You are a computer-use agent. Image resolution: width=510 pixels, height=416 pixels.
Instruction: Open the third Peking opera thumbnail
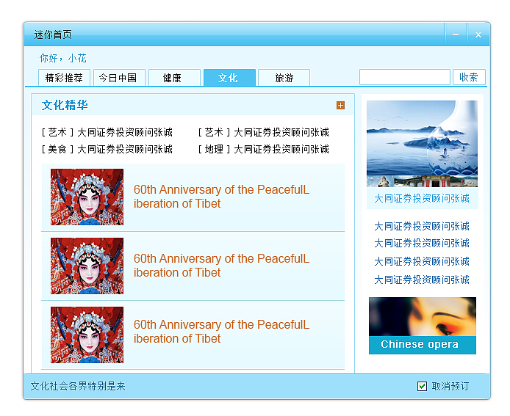87,335
